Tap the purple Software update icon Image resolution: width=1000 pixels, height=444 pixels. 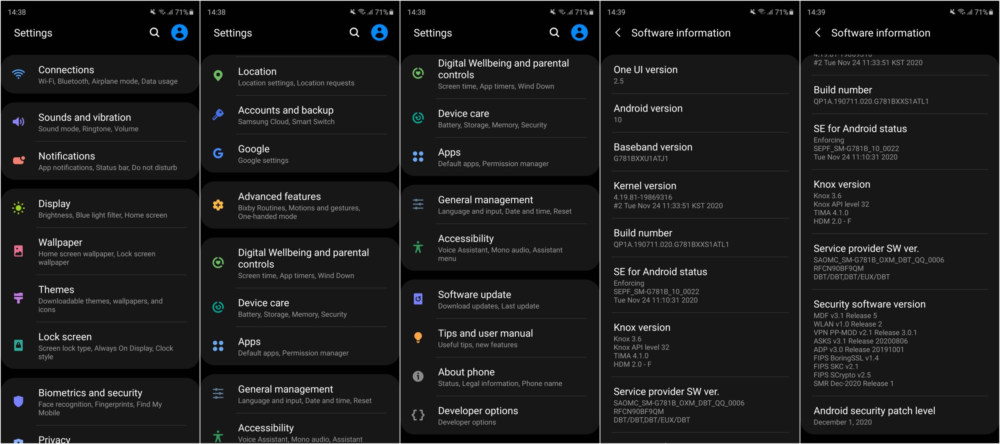[418, 299]
